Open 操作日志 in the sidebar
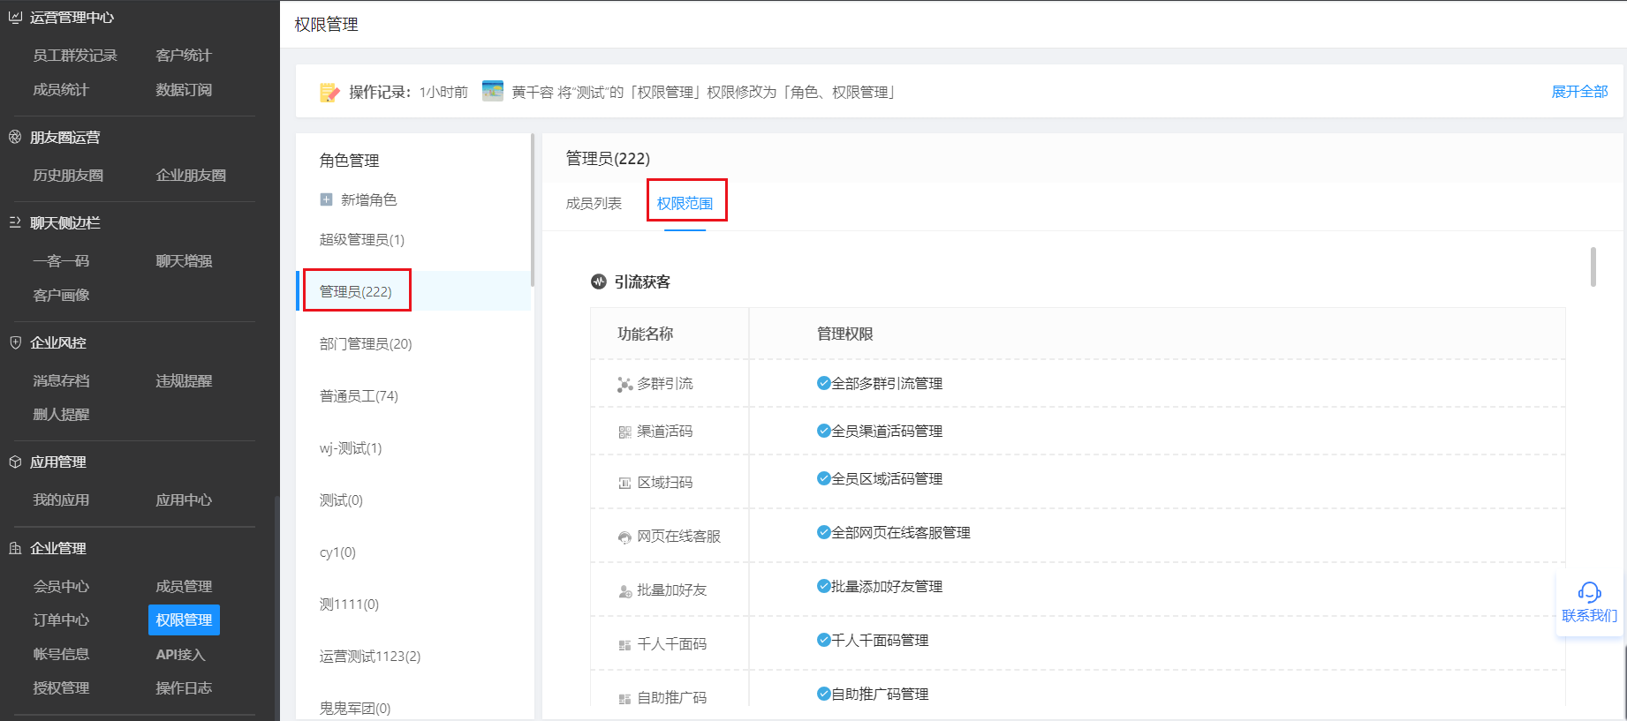The image size is (1627, 721). (x=184, y=687)
